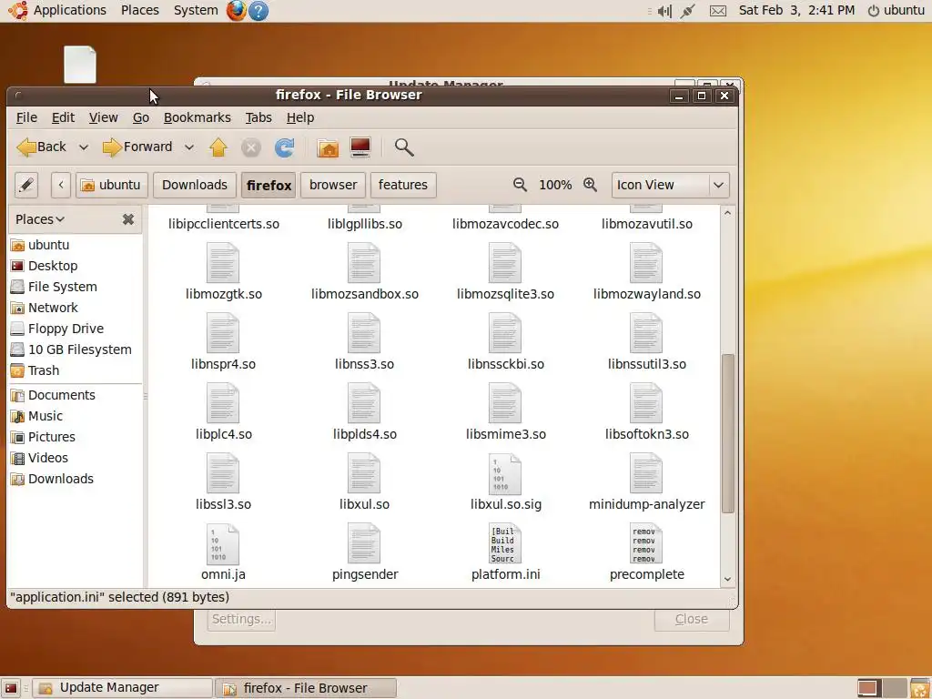The width and height of the screenshot is (932, 699).
Task: Expand the Places sidebar selector
Action: pos(40,219)
